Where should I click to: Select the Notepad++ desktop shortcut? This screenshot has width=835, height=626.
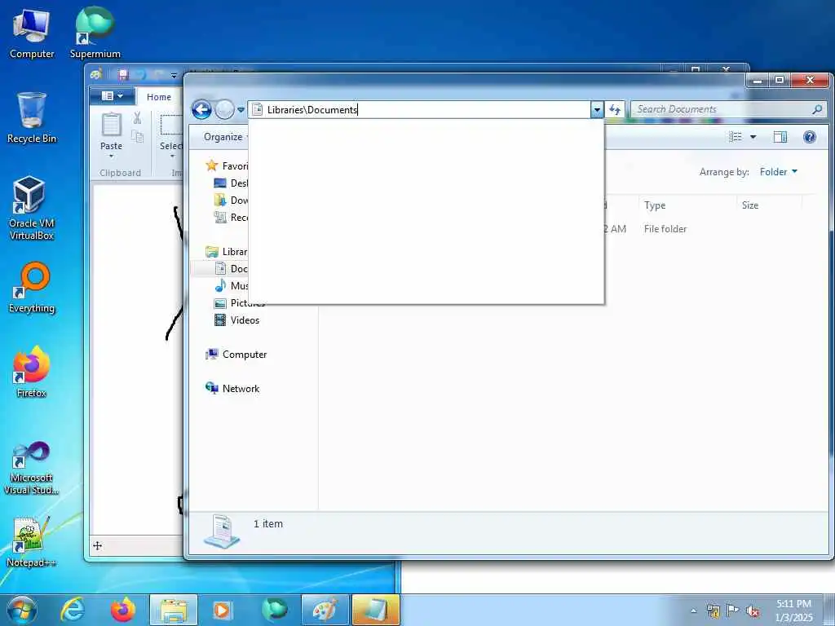coord(32,542)
